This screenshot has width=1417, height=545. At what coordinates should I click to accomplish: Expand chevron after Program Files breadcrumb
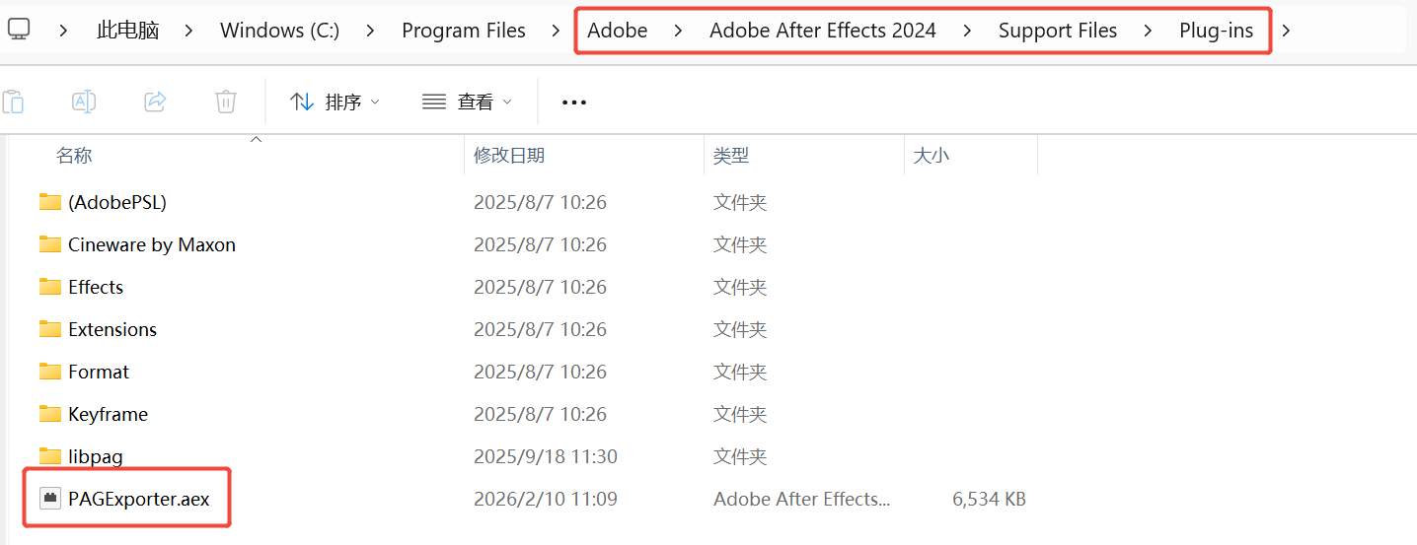tap(557, 31)
